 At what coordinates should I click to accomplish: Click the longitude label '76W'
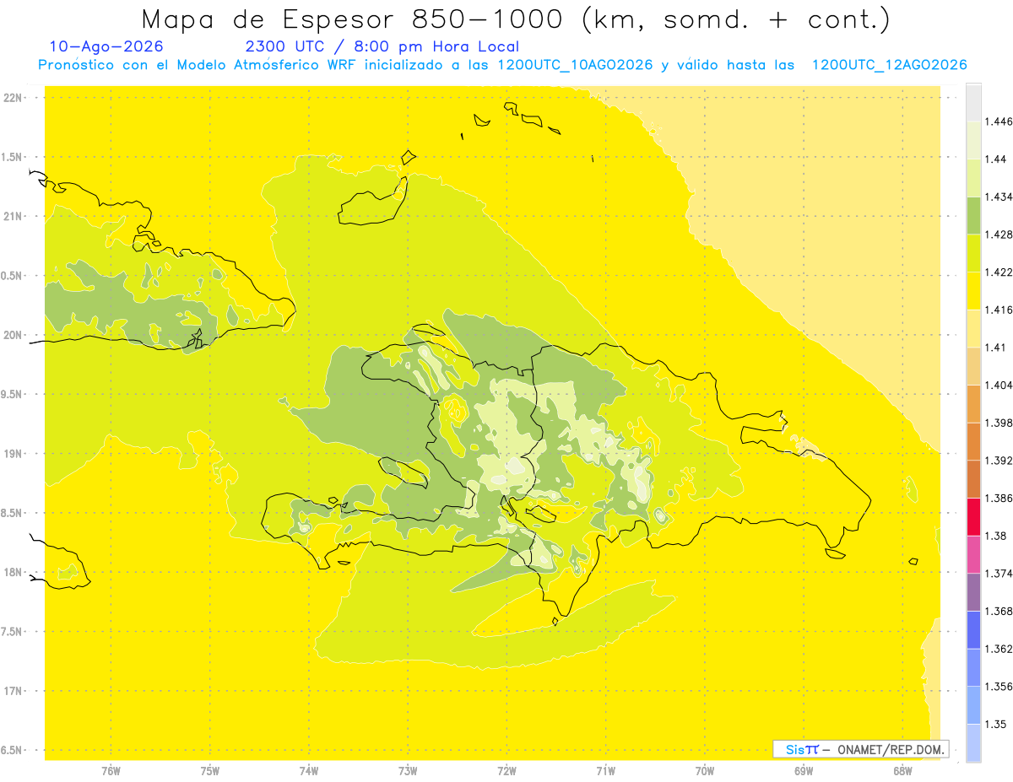point(111,771)
